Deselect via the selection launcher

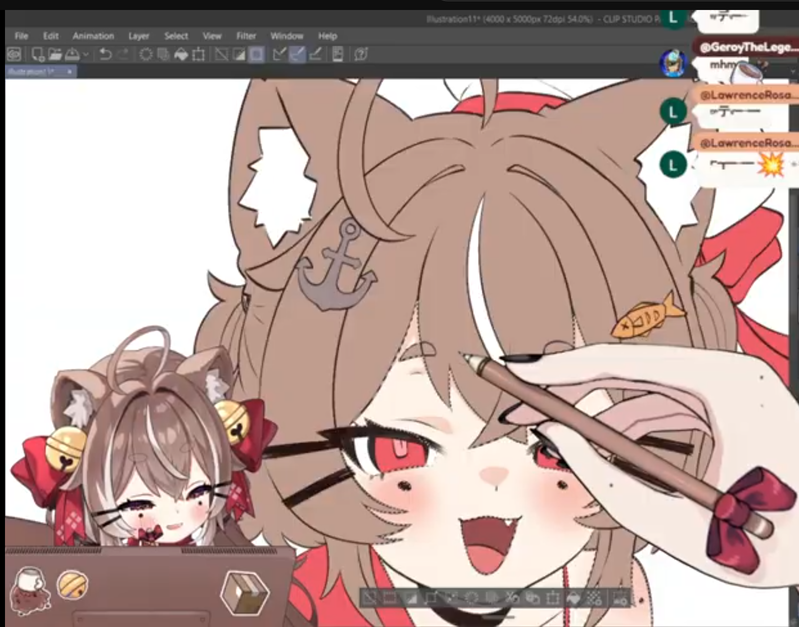click(370, 598)
